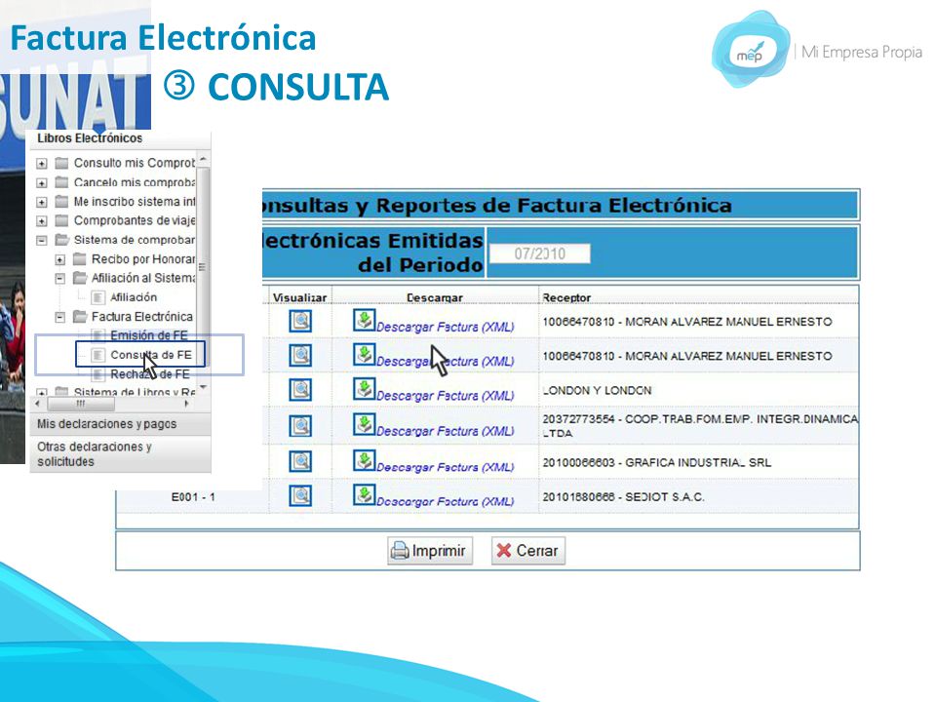The image size is (936, 702).
Task: Click download icon in SEDIOT S.A.C. row
Action: click(x=364, y=494)
